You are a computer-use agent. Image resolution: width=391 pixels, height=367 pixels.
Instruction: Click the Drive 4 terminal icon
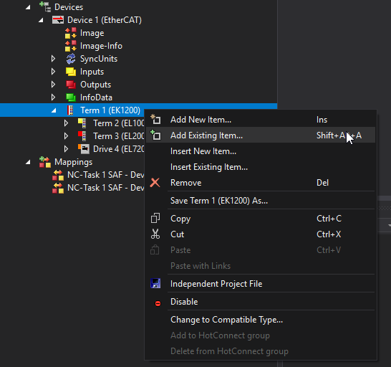tap(84, 149)
